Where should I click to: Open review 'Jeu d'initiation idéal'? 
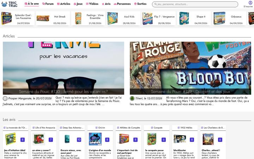(15, 150)
